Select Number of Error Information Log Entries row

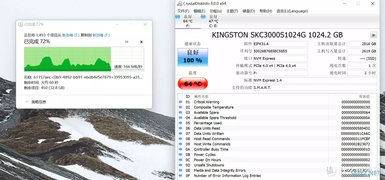pos(274,176)
